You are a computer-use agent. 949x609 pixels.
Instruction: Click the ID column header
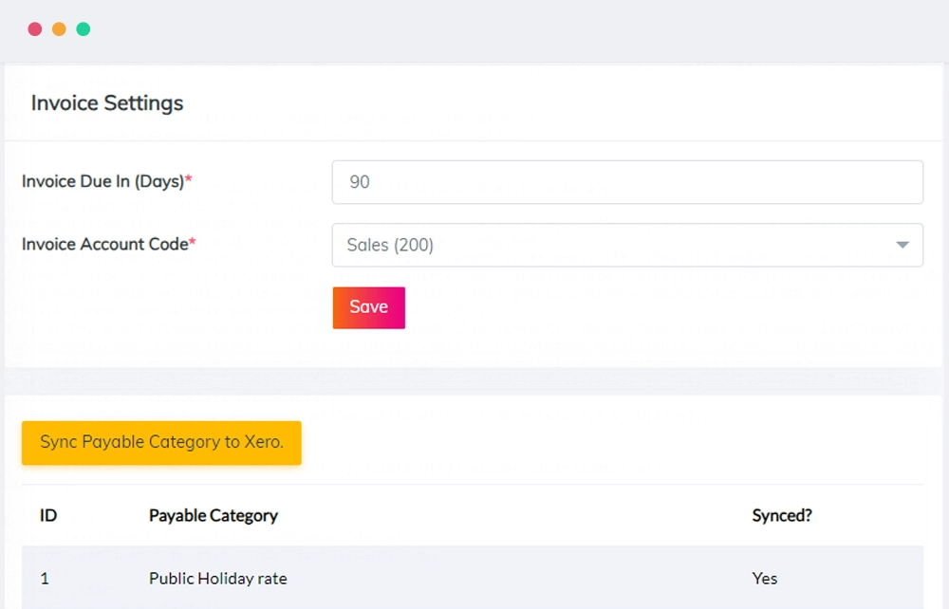click(x=48, y=515)
